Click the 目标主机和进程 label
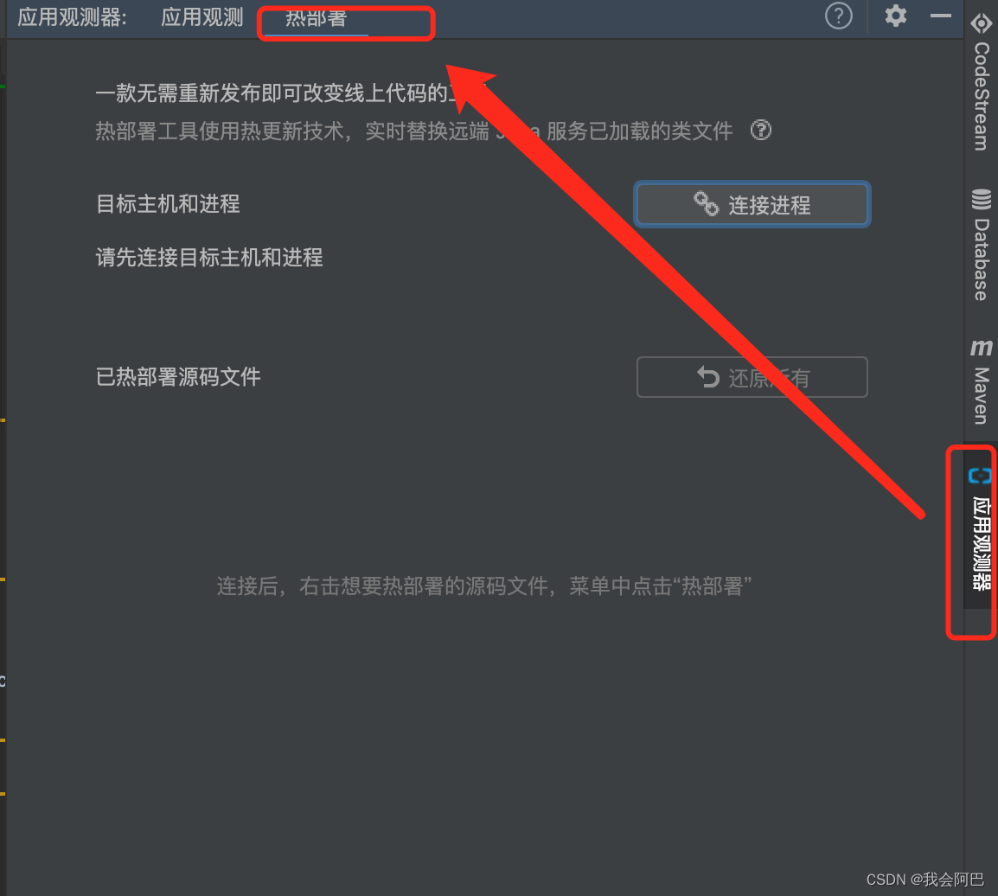The image size is (998, 896). pyautogui.click(x=168, y=203)
